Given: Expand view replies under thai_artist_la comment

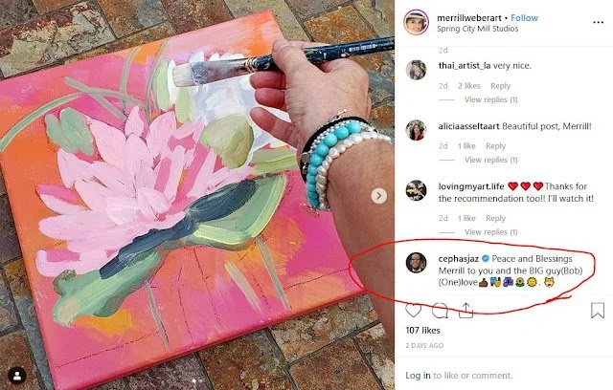Looking at the screenshot, I should 491,99.
